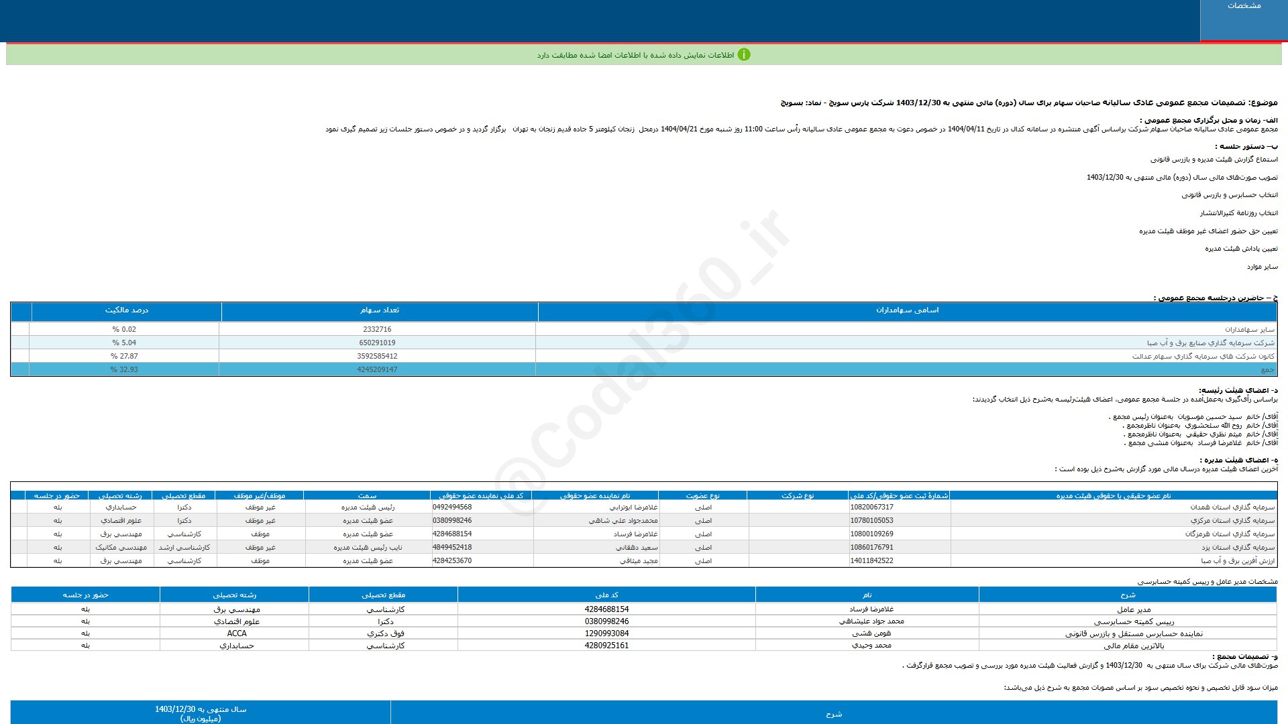Click registration number 10860176791
The image size is (1288, 724).
point(871,548)
